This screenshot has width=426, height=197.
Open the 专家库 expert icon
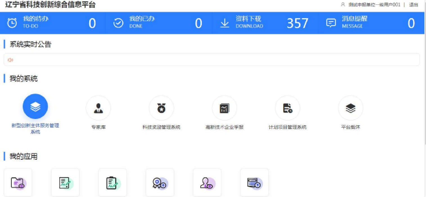(98, 108)
